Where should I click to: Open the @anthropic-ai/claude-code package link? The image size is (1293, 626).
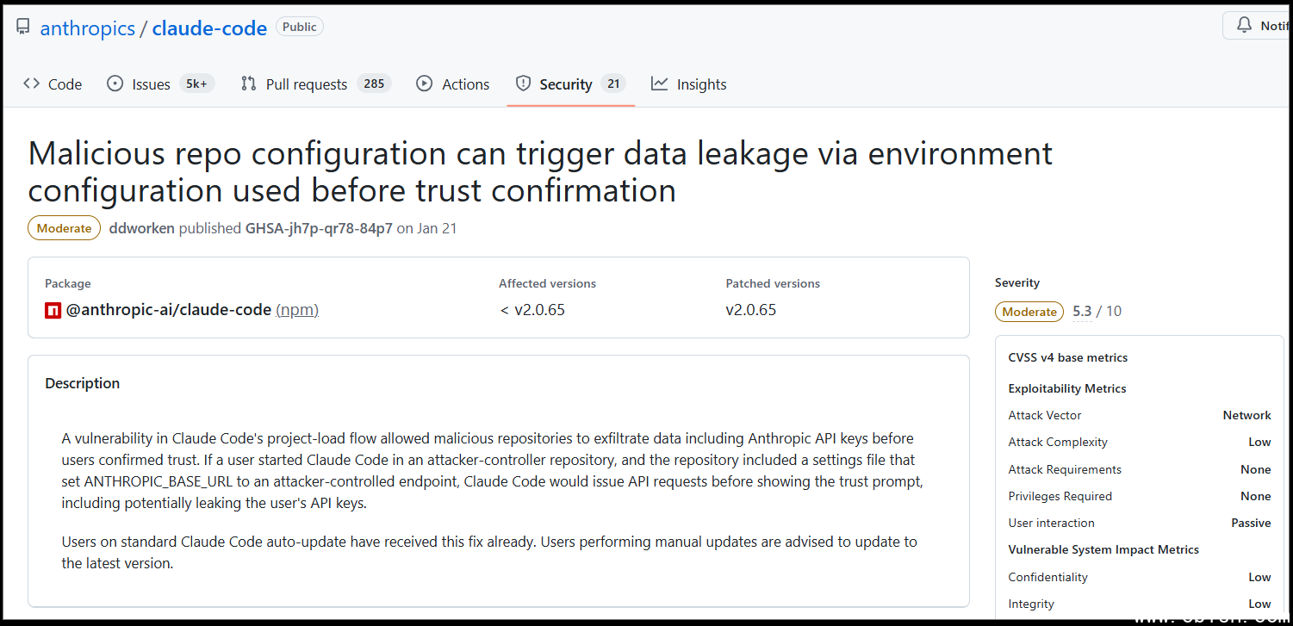point(169,310)
